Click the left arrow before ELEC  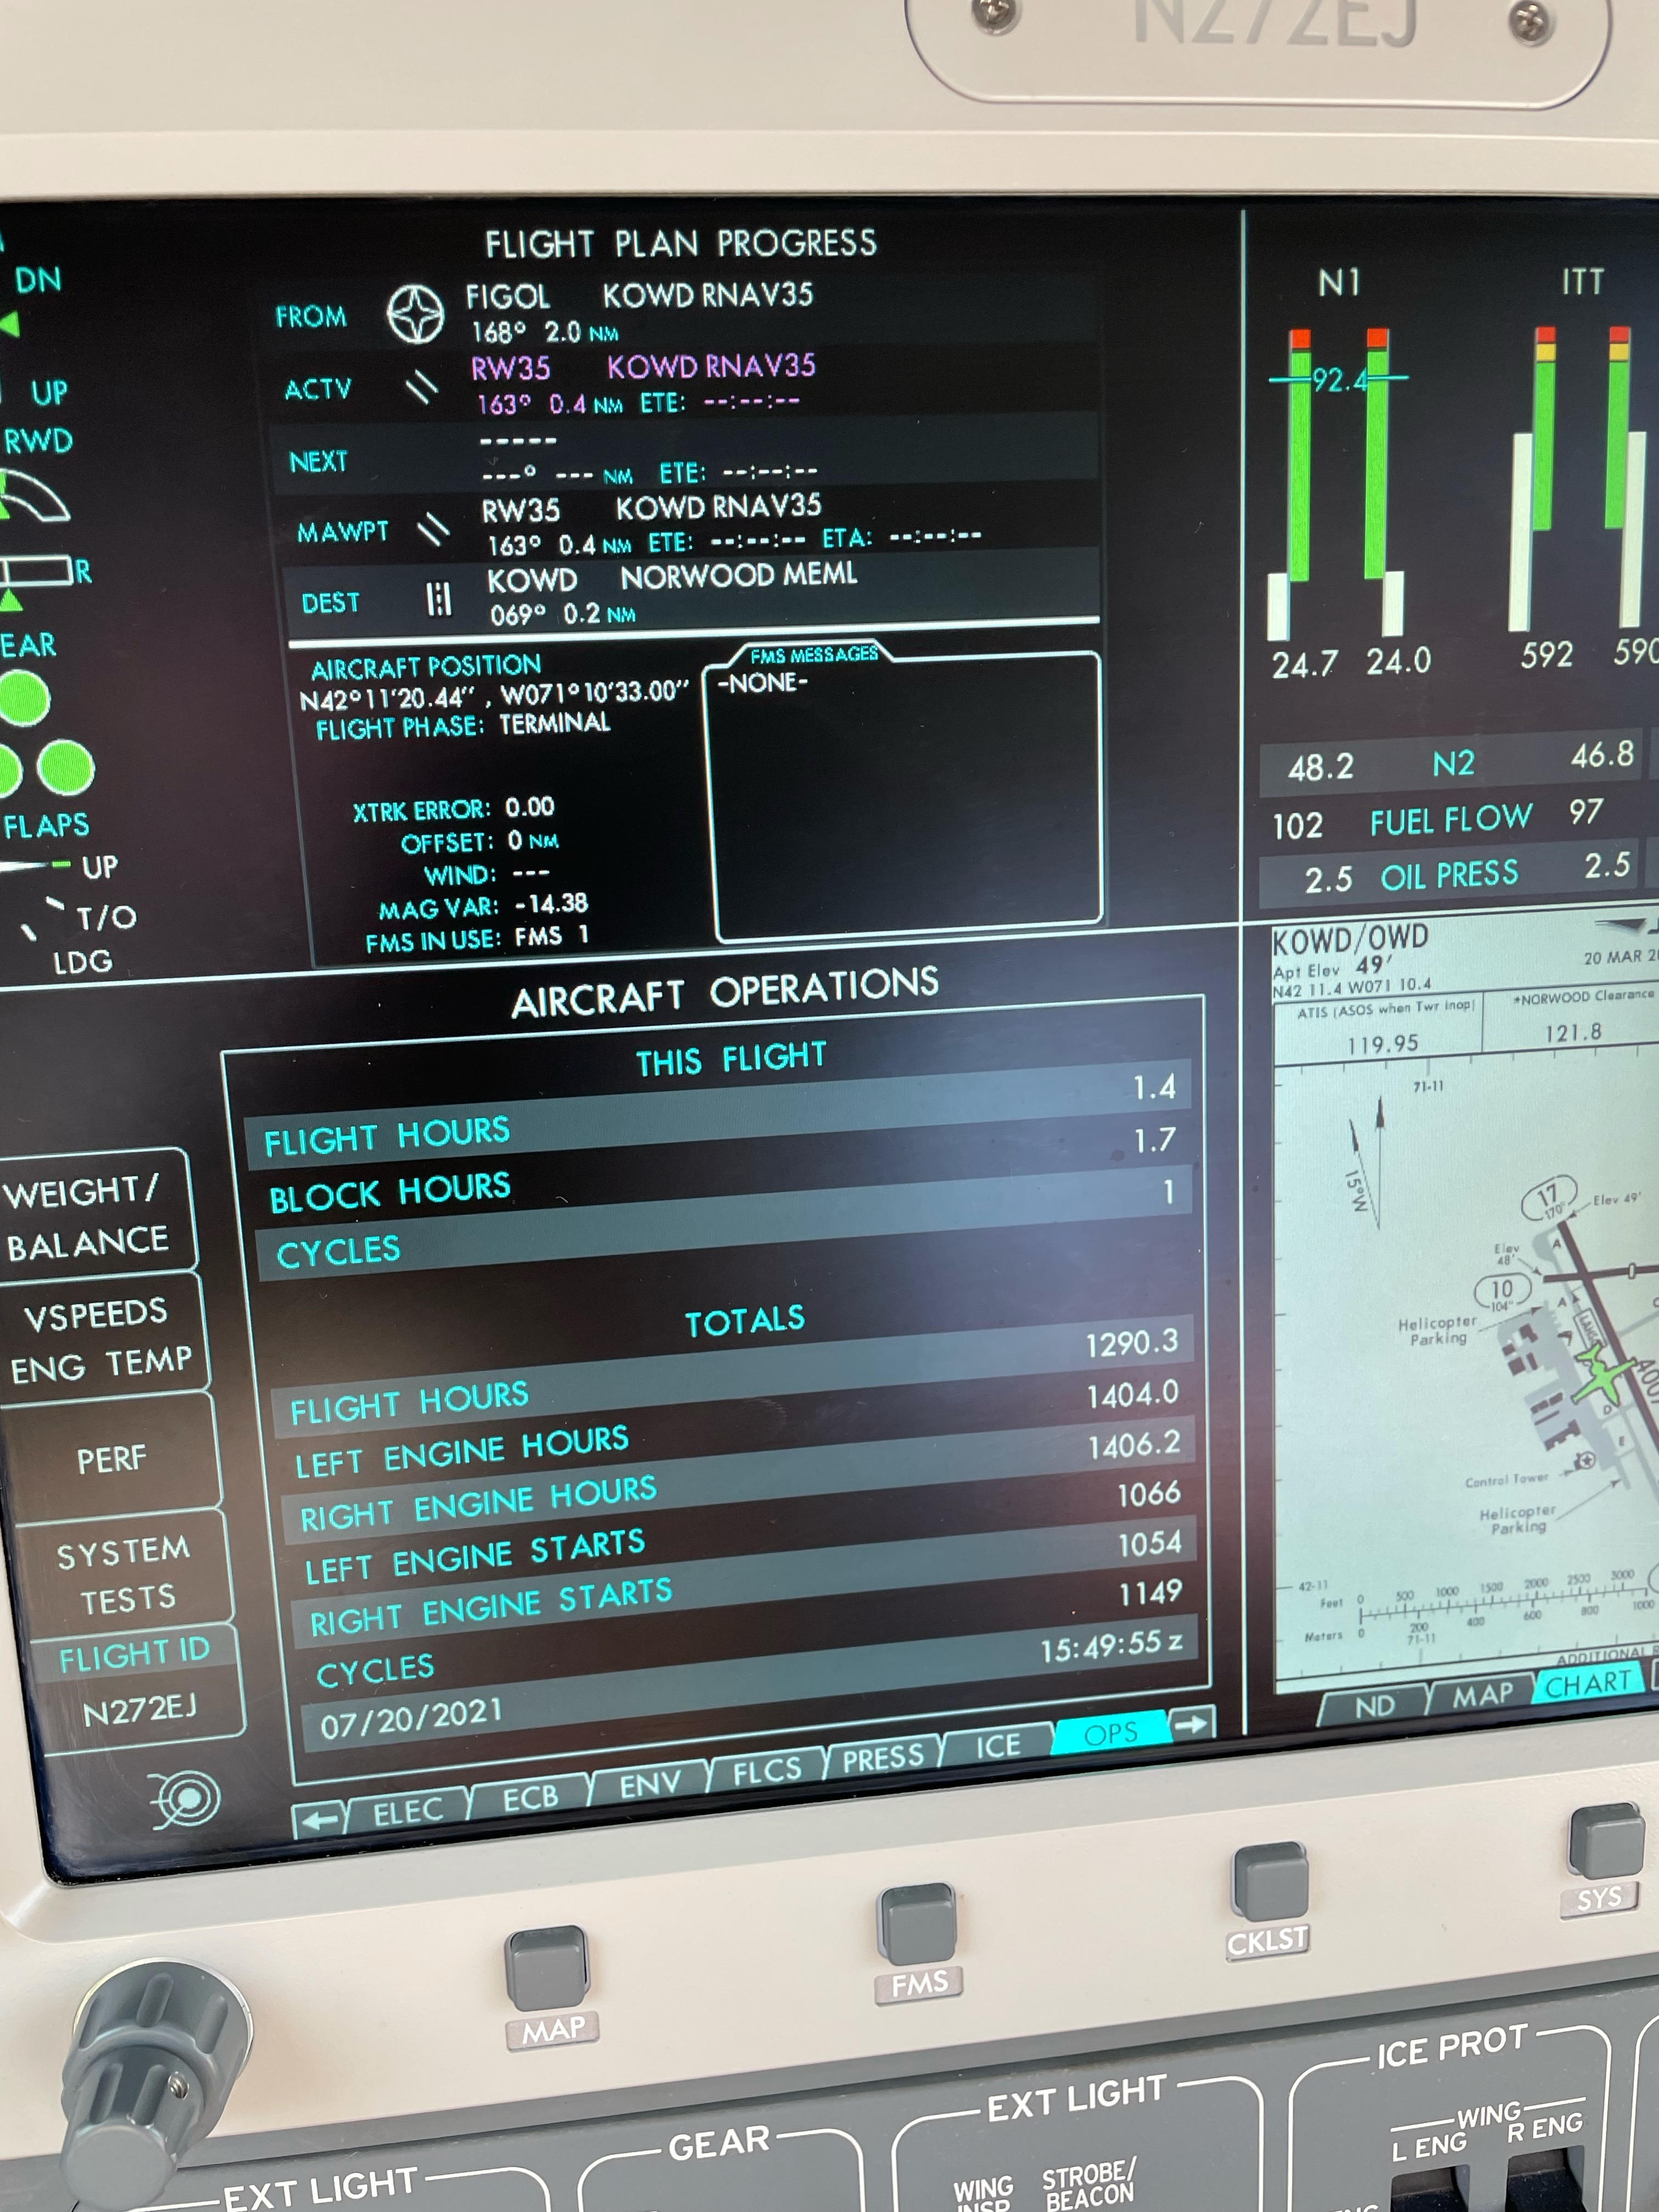[319, 1820]
